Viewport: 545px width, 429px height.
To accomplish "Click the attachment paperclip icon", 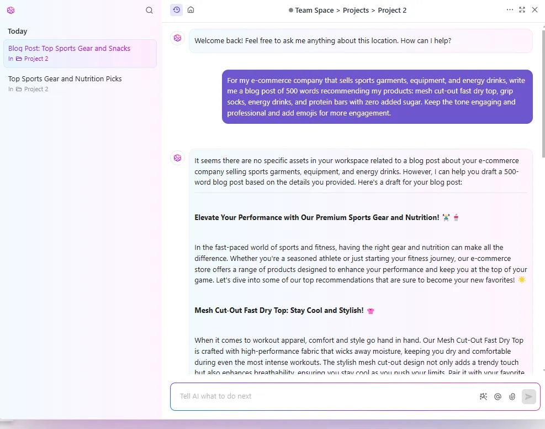I will 512,396.
